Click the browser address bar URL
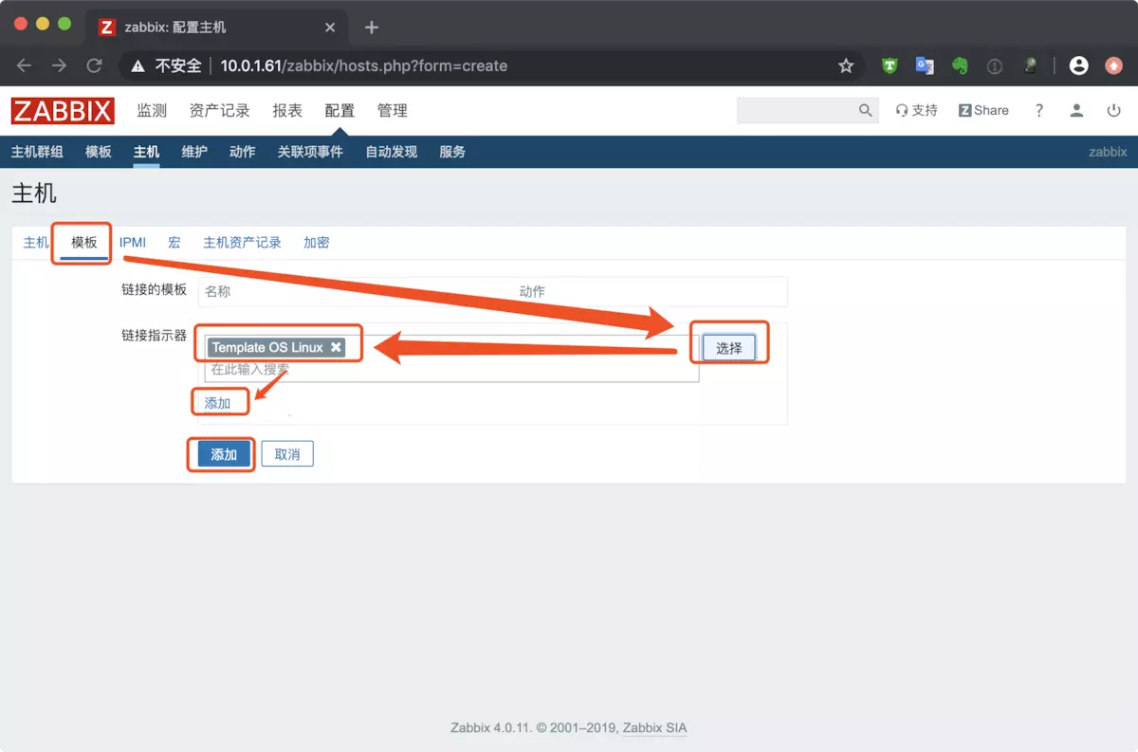 [364, 66]
